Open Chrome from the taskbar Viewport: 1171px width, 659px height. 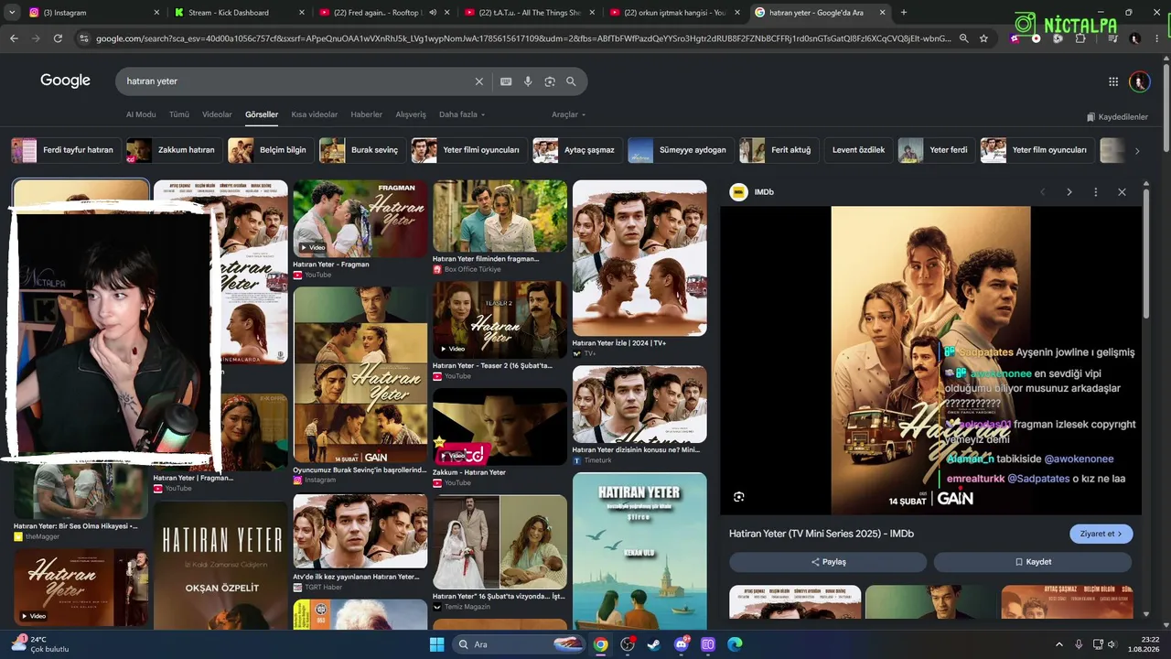point(600,644)
